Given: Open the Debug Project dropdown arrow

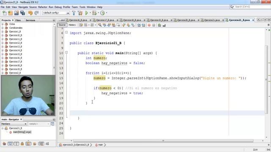Looking at the screenshot, I should [x=98, y=13].
